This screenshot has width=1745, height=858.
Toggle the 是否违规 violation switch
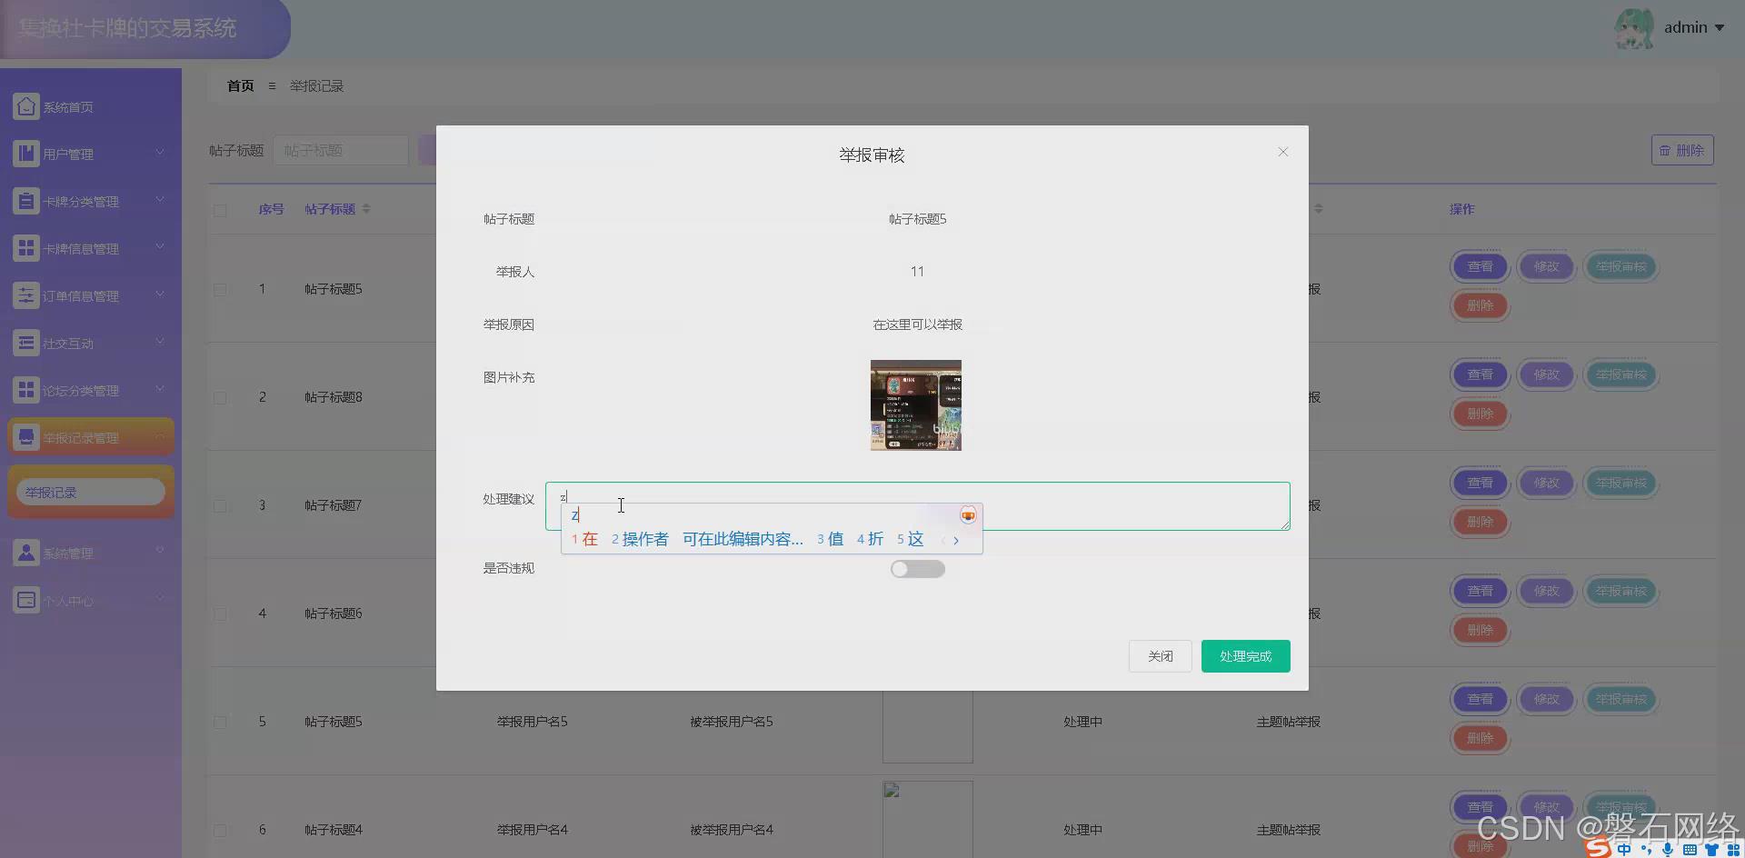pyautogui.click(x=917, y=568)
